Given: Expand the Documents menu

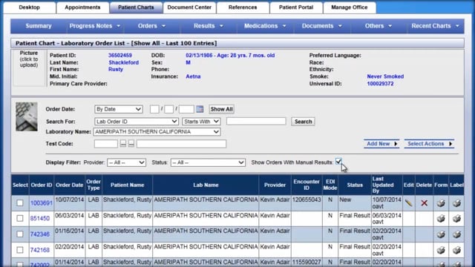Looking at the screenshot, I should (321, 26).
